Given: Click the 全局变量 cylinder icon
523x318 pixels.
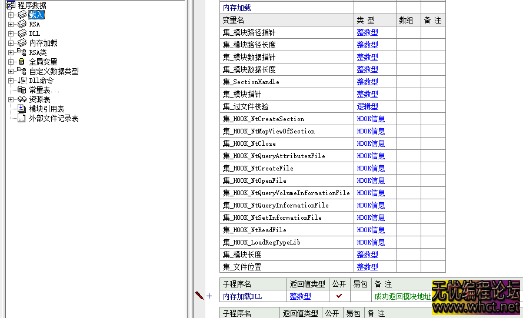Looking at the screenshot, I should click(22, 62).
